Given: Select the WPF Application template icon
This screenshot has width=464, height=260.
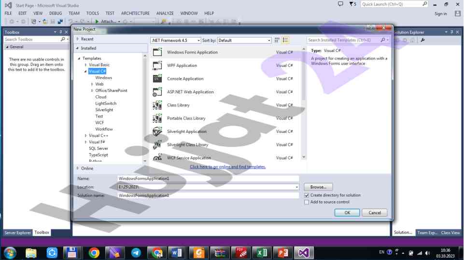Looking at the screenshot, I should pos(157,65).
